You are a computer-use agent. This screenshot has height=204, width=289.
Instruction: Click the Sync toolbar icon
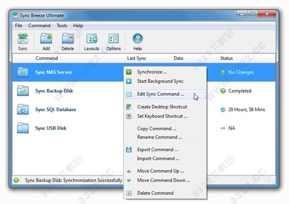23,39
